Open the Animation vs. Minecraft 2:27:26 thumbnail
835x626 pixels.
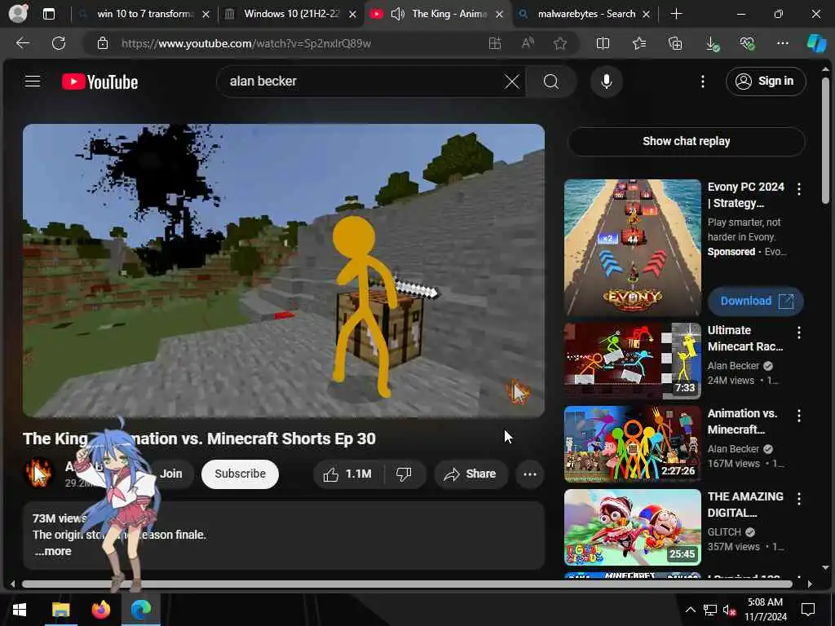(x=632, y=444)
